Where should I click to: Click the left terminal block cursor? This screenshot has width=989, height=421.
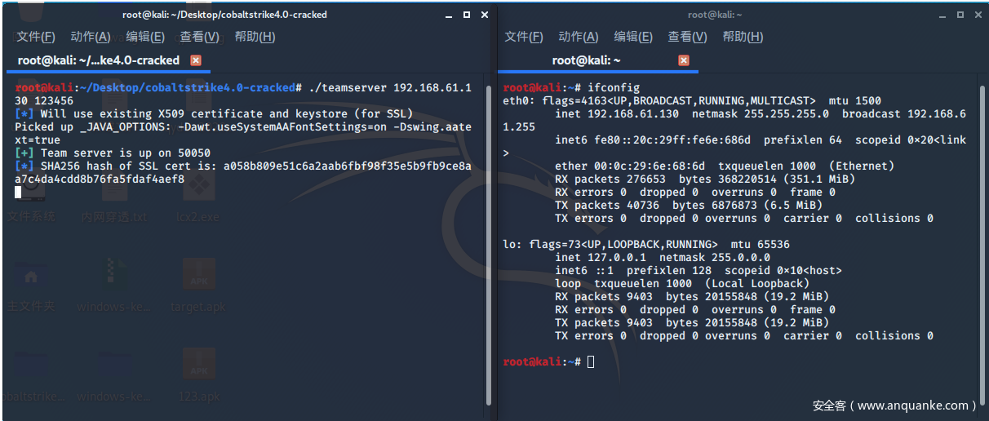coord(18,192)
